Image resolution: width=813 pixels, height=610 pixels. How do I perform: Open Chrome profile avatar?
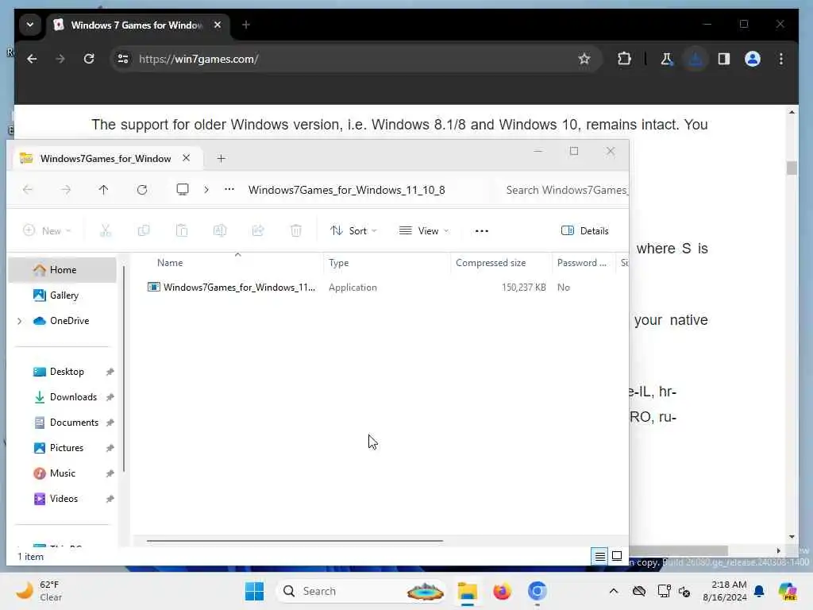point(753,59)
